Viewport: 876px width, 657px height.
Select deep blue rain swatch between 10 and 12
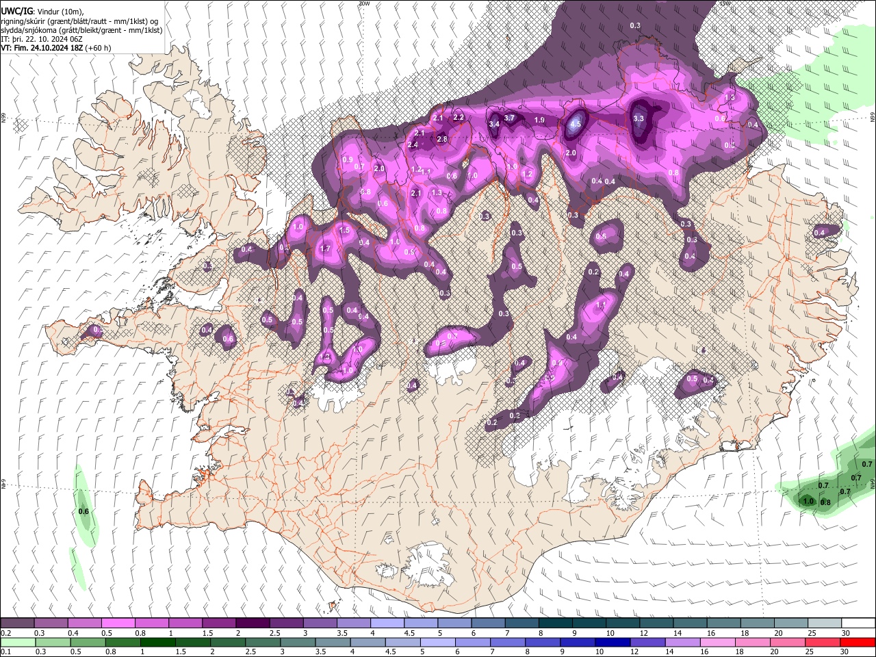pyautogui.click(x=612, y=643)
